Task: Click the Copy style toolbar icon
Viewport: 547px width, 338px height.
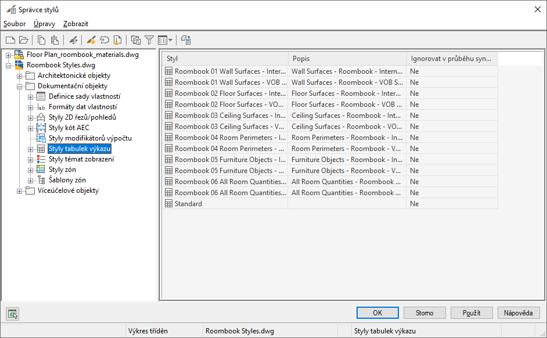Action: (x=41, y=40)
